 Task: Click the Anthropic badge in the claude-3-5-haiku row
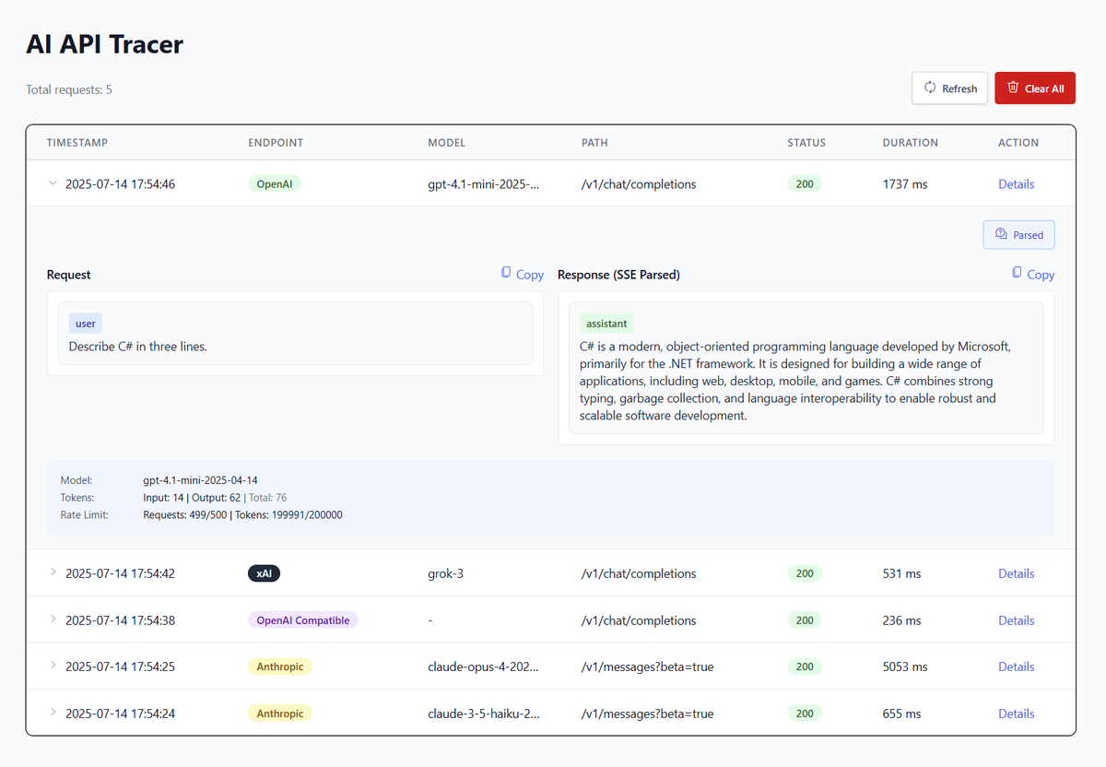pyautogui.click(x=279, y=714)
